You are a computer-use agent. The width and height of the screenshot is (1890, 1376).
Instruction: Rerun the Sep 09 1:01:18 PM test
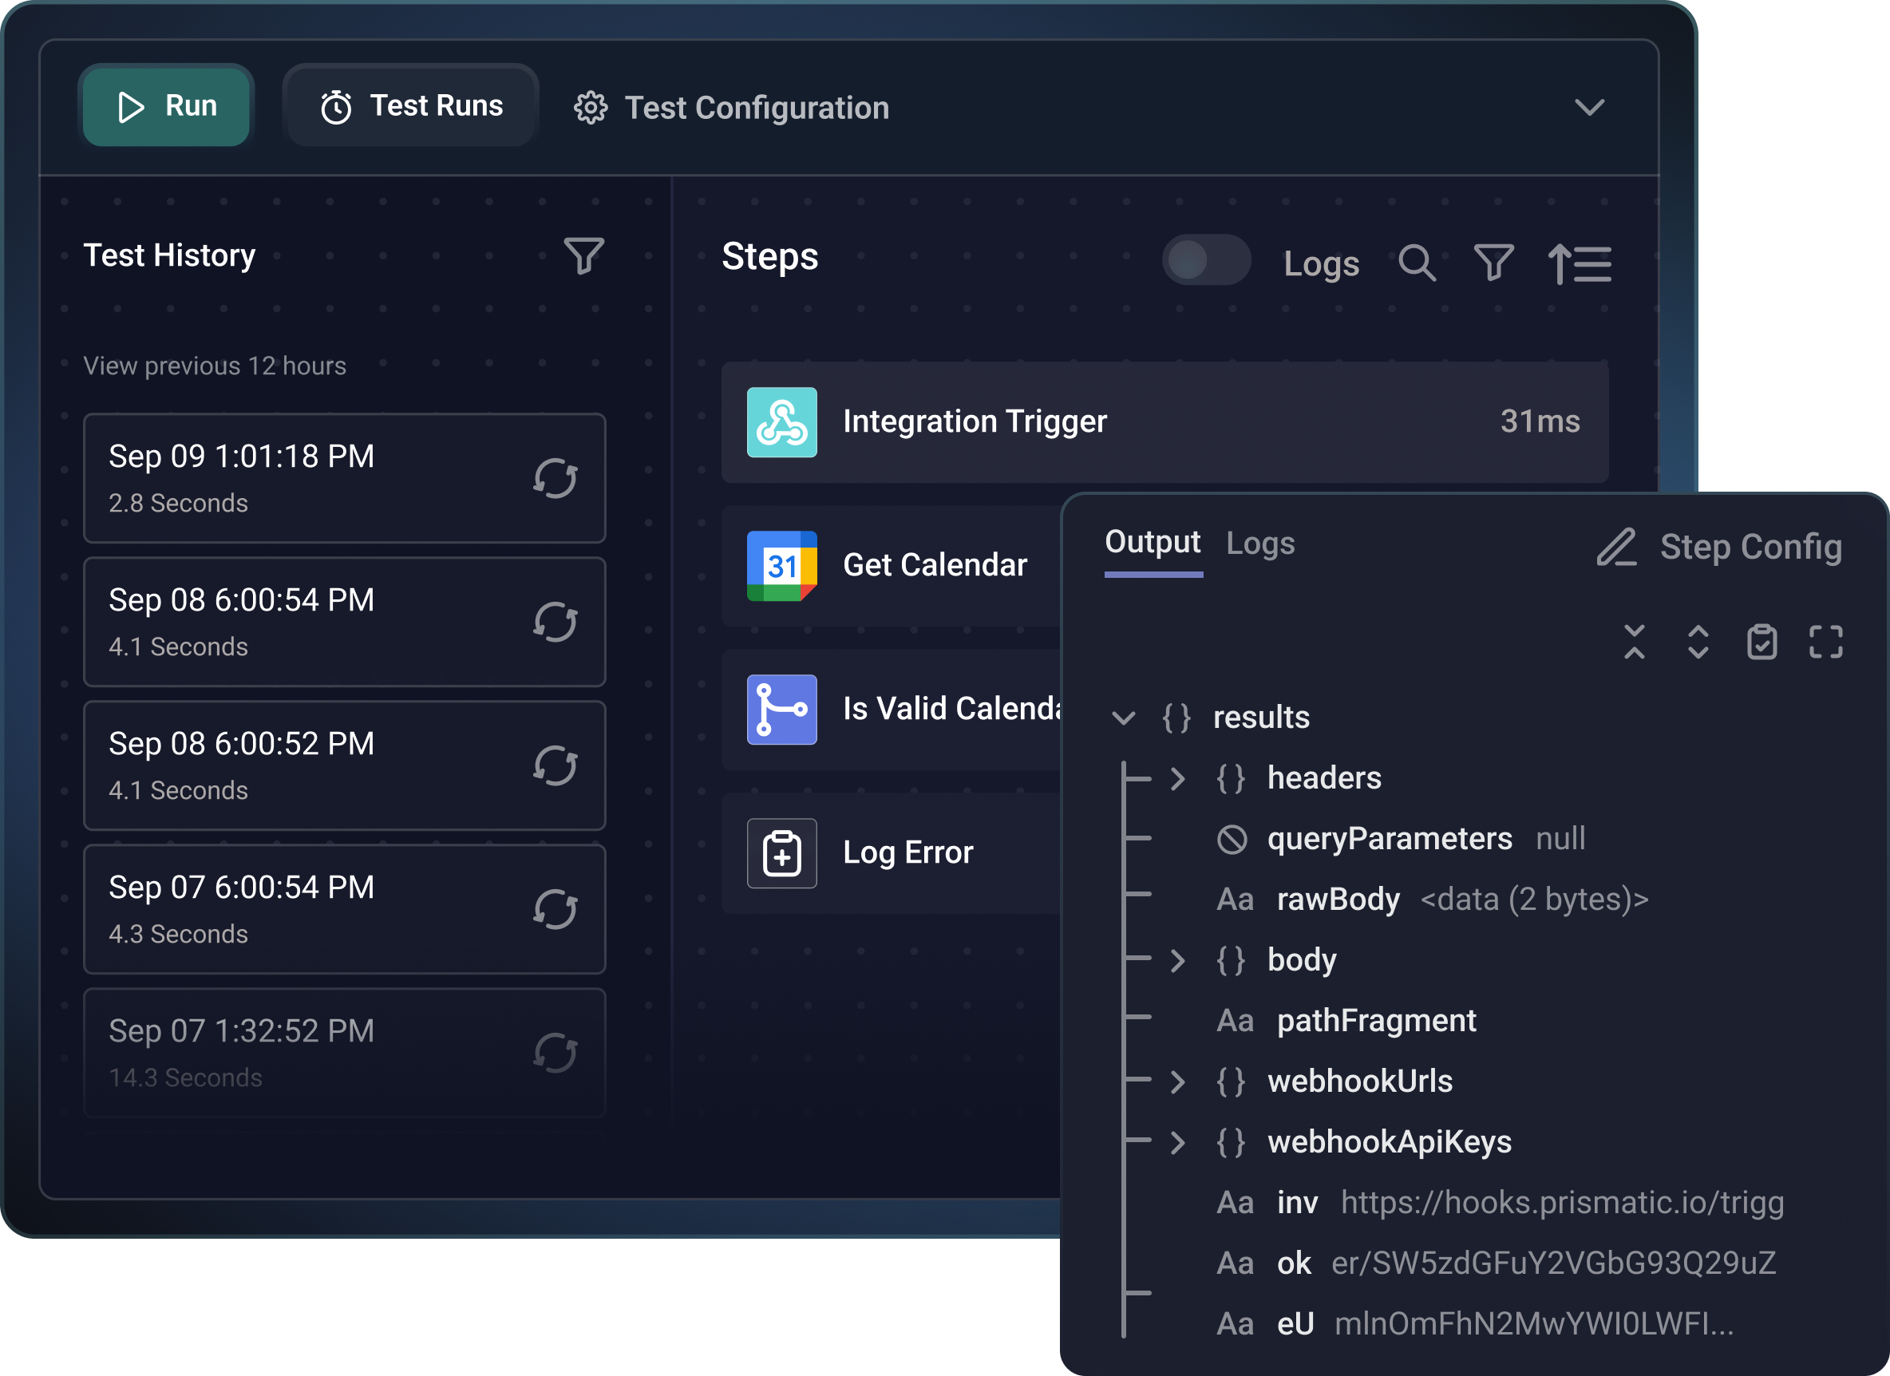[556, 478]
